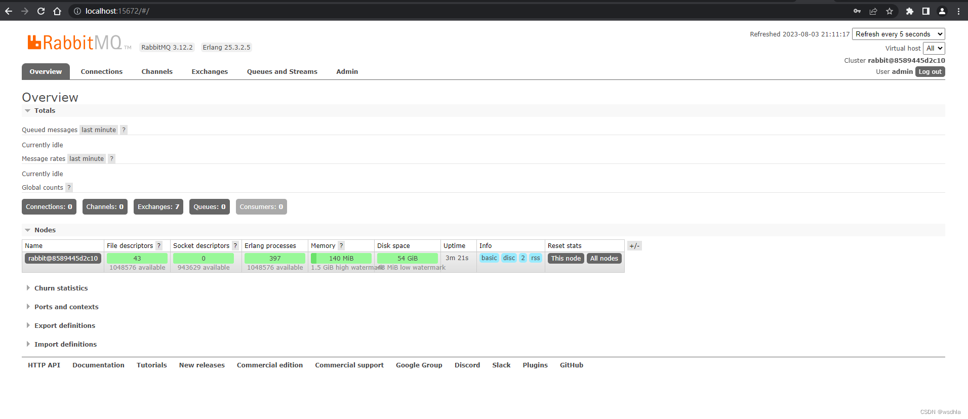The width and height of the screenshot is (968, 419).
Task: Bookmark this page with star icon
Action: [890, 11]
